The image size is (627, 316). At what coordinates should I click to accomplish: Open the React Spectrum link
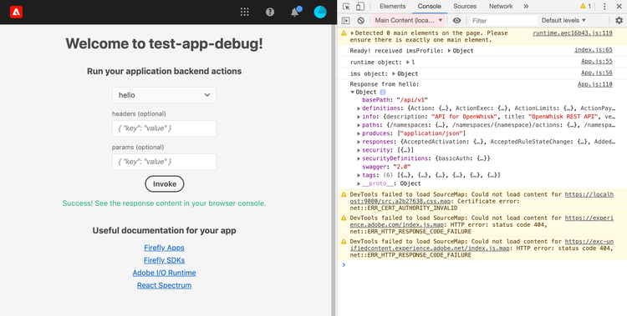[165, 285]
